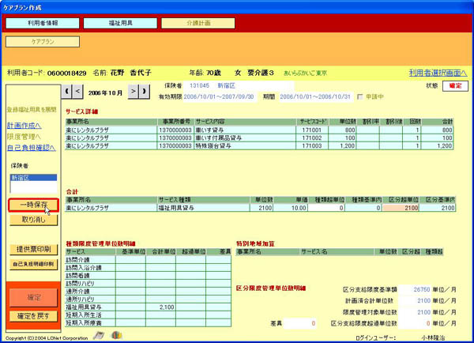Image resolution: width=474 pixels, height=343 pixels.
Task: Click the 1,200 単位数 cell
Action: coord(343,145)
